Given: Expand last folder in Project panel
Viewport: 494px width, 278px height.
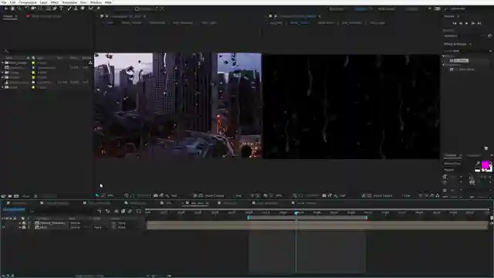Looking at the screenshot, I should [2, 87].
